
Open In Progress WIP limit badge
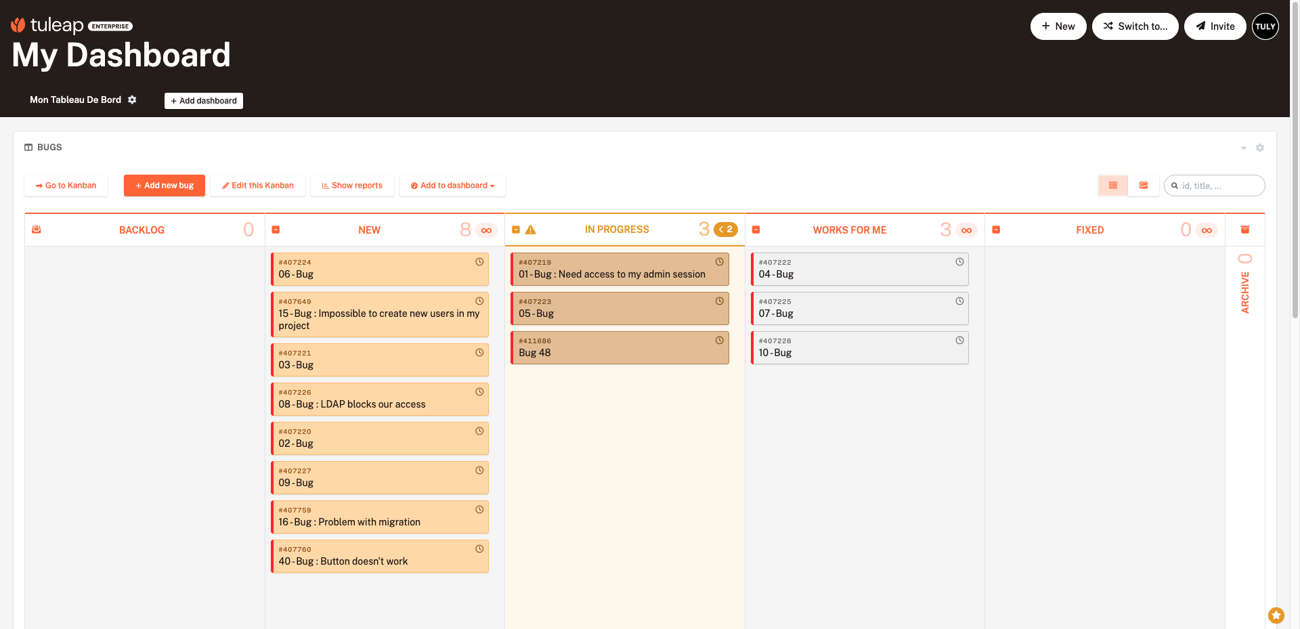coord(726,230)
